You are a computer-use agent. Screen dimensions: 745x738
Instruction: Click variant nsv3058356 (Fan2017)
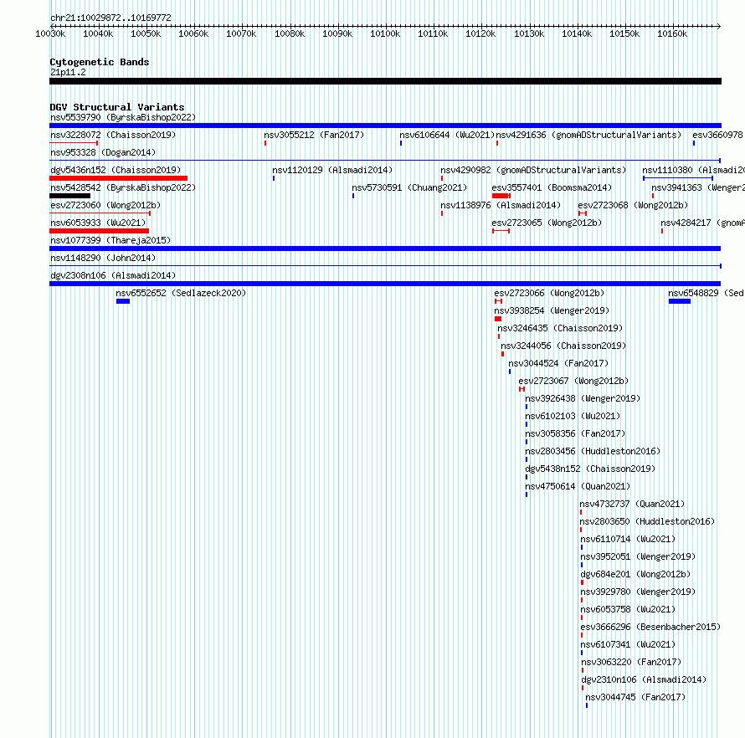[x=575, y=433]
